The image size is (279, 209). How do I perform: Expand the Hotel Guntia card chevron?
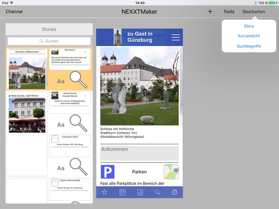coord(85,95)
